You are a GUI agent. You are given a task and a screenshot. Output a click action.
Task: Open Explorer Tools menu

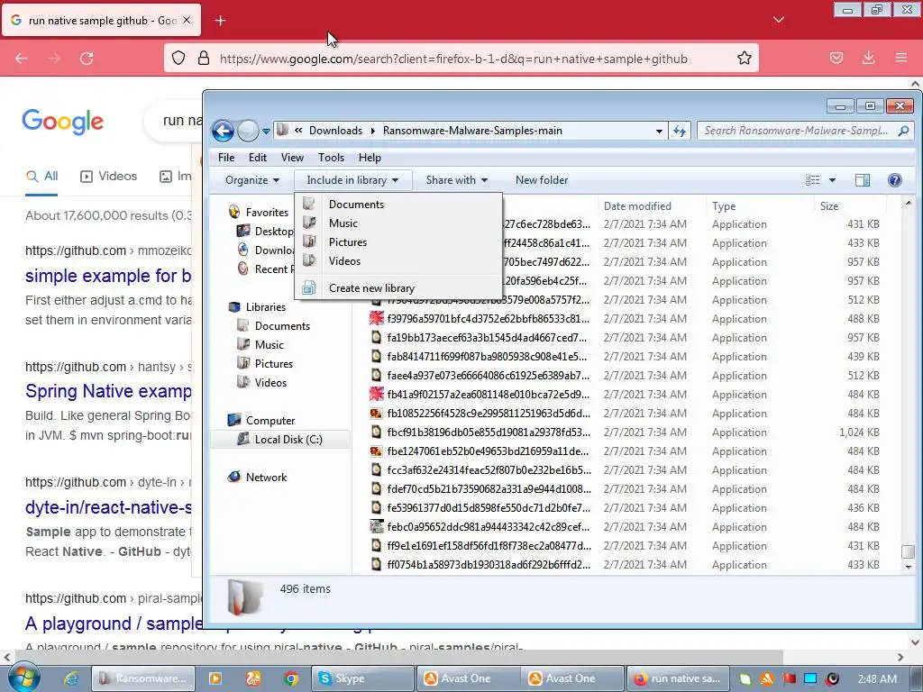click(331, 158)
